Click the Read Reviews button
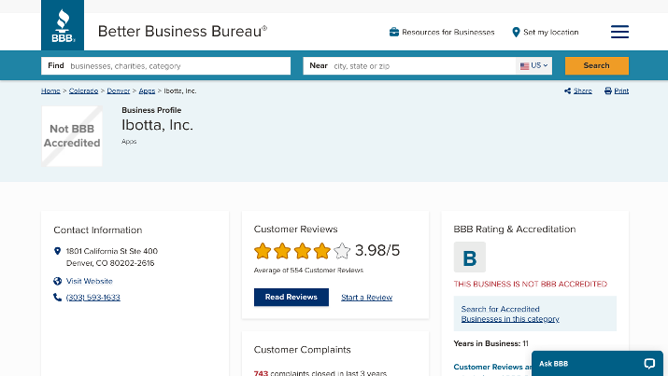The image size is (668, 376). point(291,298)
